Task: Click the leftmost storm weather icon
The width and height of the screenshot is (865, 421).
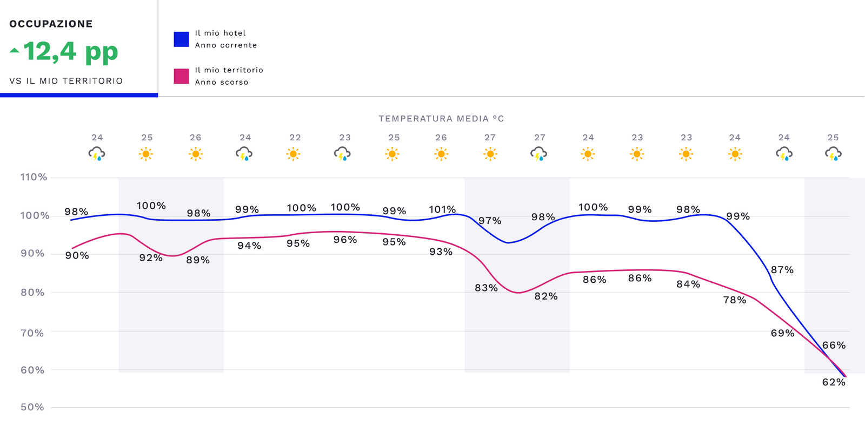Action: pos(97,154)
